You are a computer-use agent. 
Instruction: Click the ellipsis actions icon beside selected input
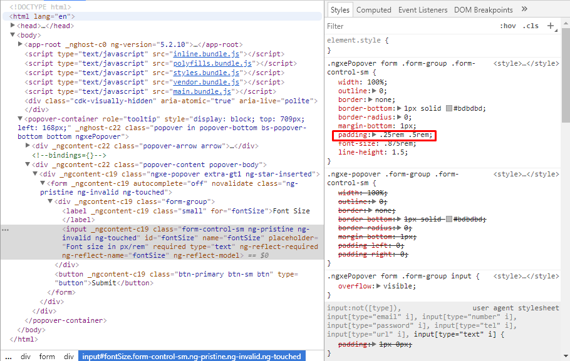pos(5,230)
